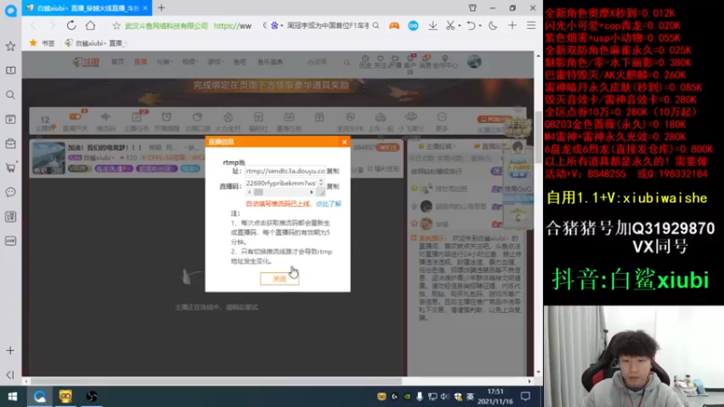The width and height of the screenshot is (724, 407).
Task: Open the sidebar shopping cart icon
Action: (11, 168)
